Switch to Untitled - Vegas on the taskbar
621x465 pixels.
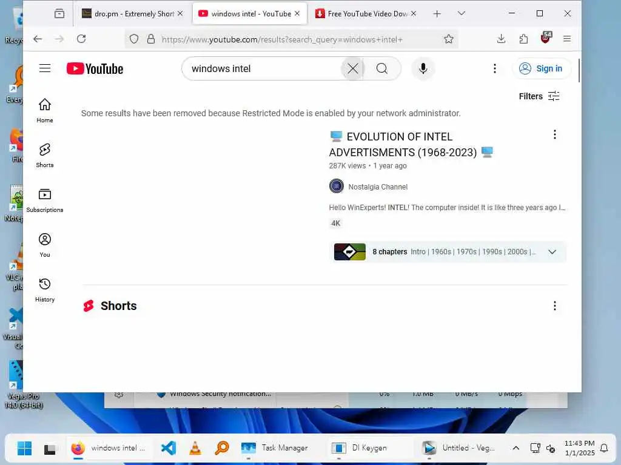point(459,448)
